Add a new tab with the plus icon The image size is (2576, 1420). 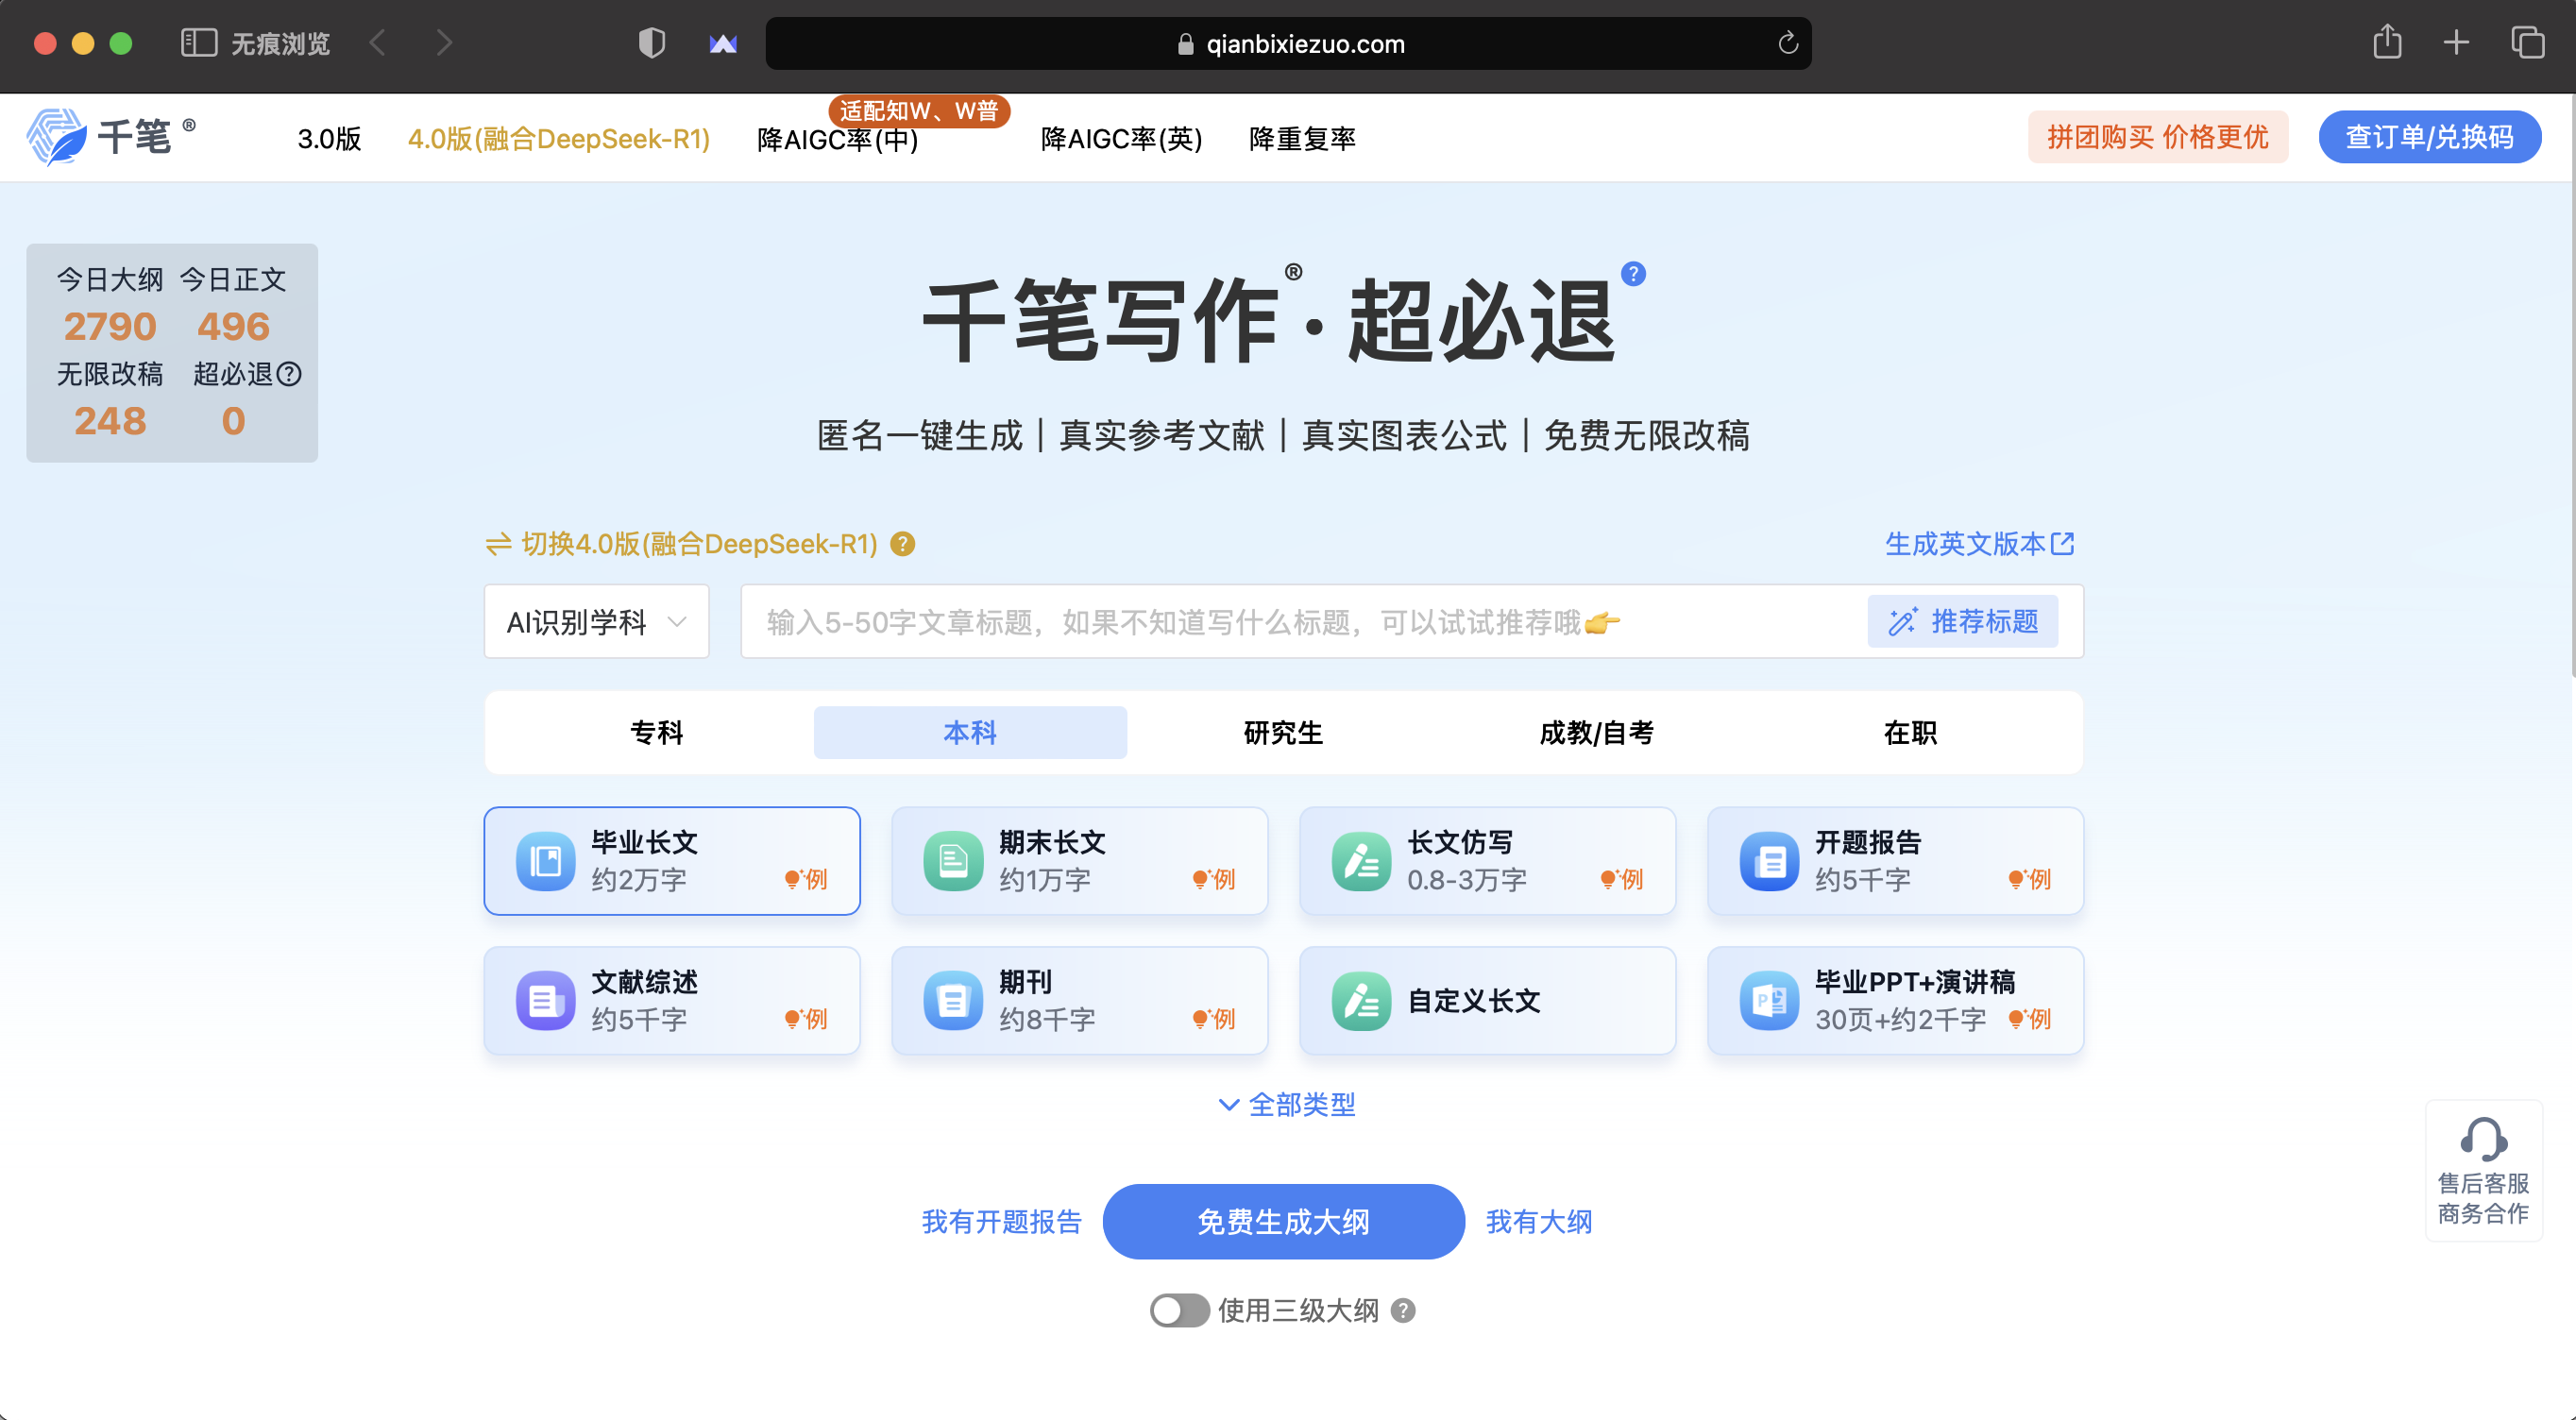2456,42
